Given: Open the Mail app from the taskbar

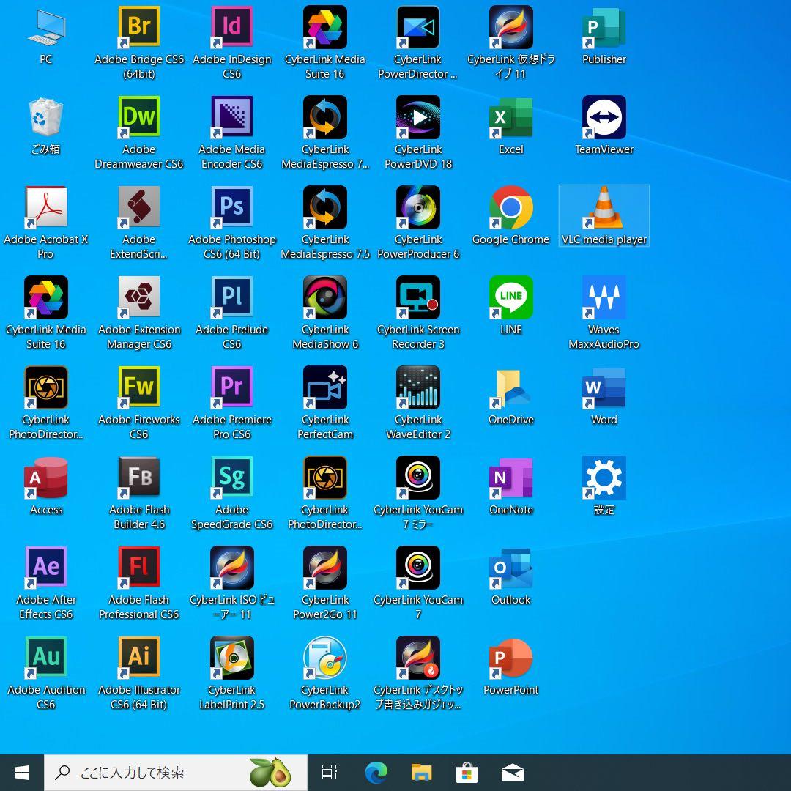Looking at the screenshot, I should tap(513, 773).
